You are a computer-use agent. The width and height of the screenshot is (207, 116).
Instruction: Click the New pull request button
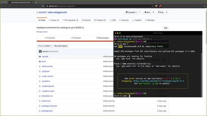point(61,46)
